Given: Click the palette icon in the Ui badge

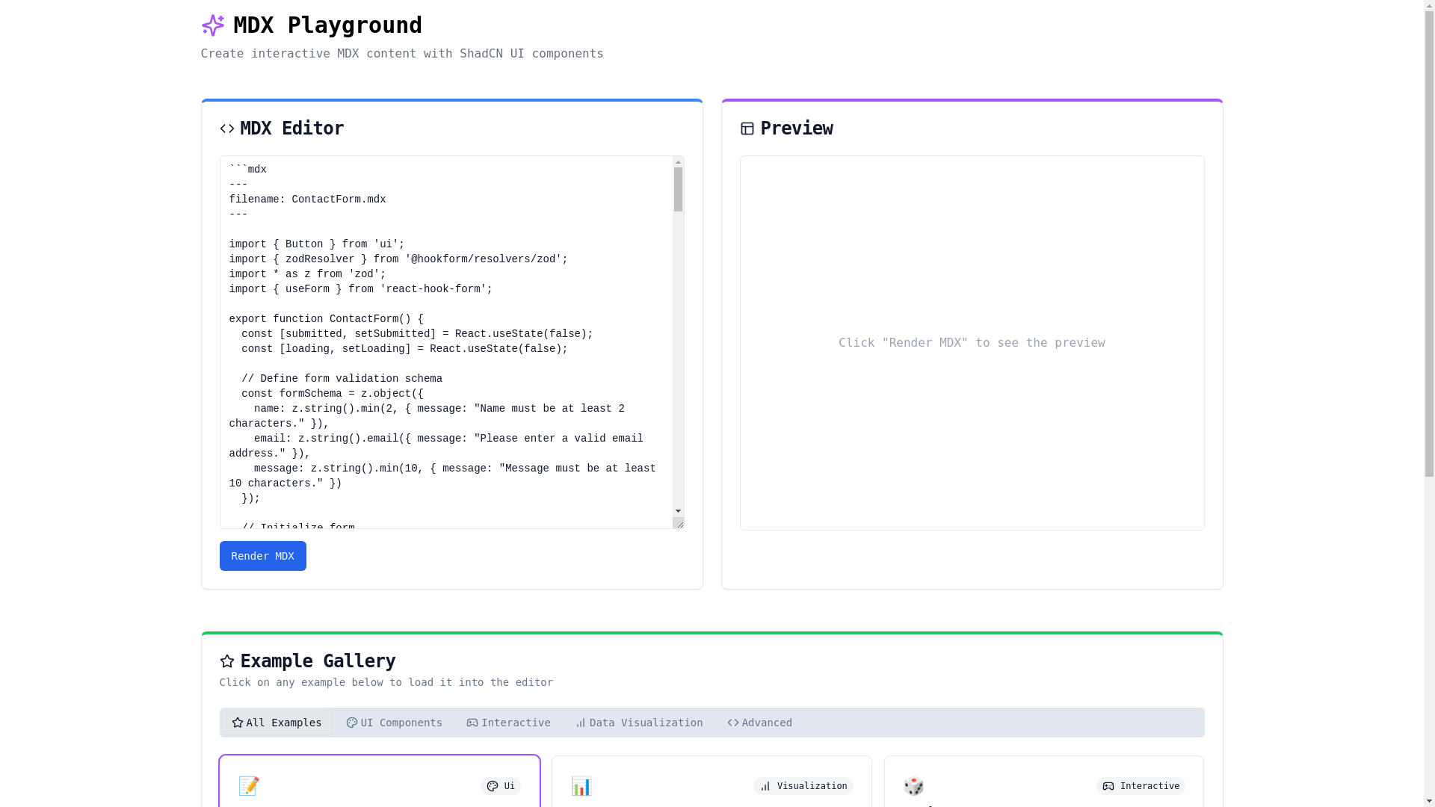Looking at the screenshot, I should point(493,786).
